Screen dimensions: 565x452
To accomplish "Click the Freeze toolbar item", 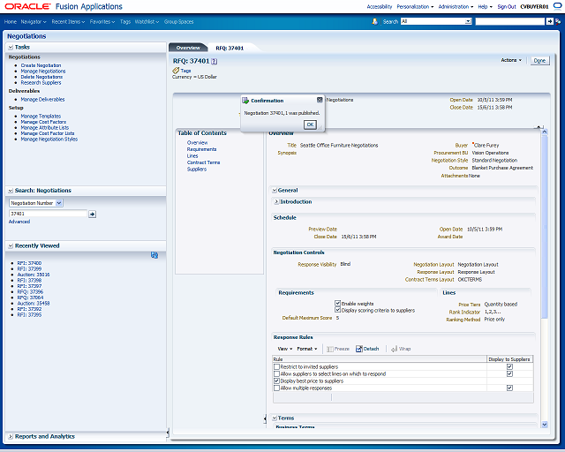I will click(x=338, y=349).
